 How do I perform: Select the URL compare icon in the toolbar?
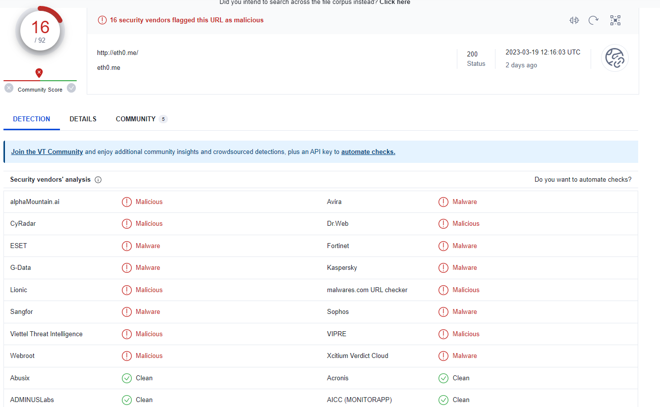574,20
